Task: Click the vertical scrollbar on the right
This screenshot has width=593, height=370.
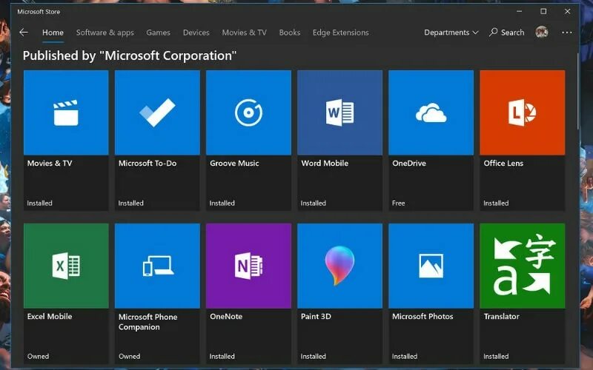Action: tap(577, 92)
